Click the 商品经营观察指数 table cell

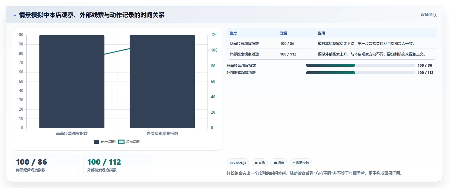pos(244,44)
